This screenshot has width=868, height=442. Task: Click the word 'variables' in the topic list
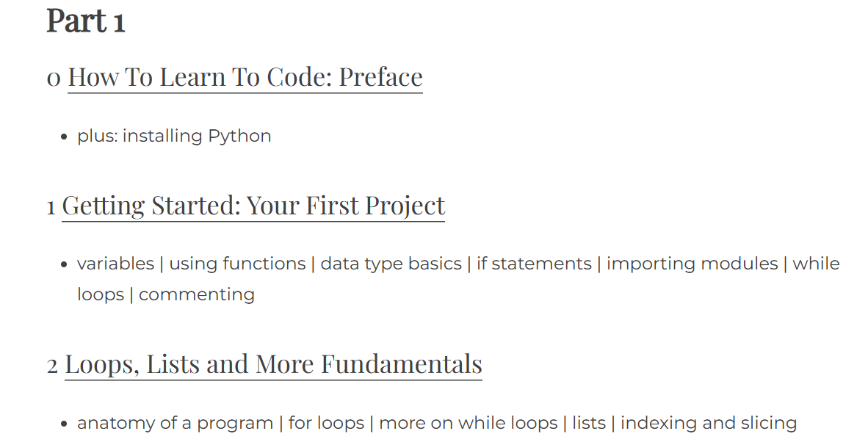116,264
